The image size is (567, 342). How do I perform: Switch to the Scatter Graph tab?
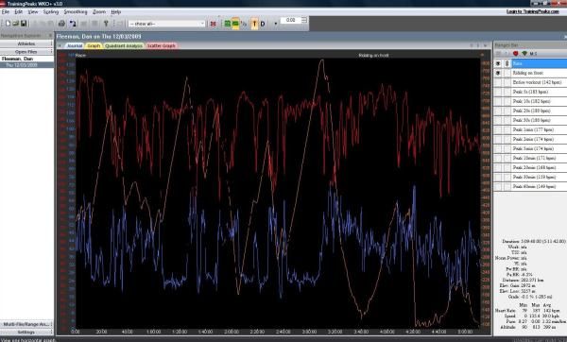tap(162, 45)
